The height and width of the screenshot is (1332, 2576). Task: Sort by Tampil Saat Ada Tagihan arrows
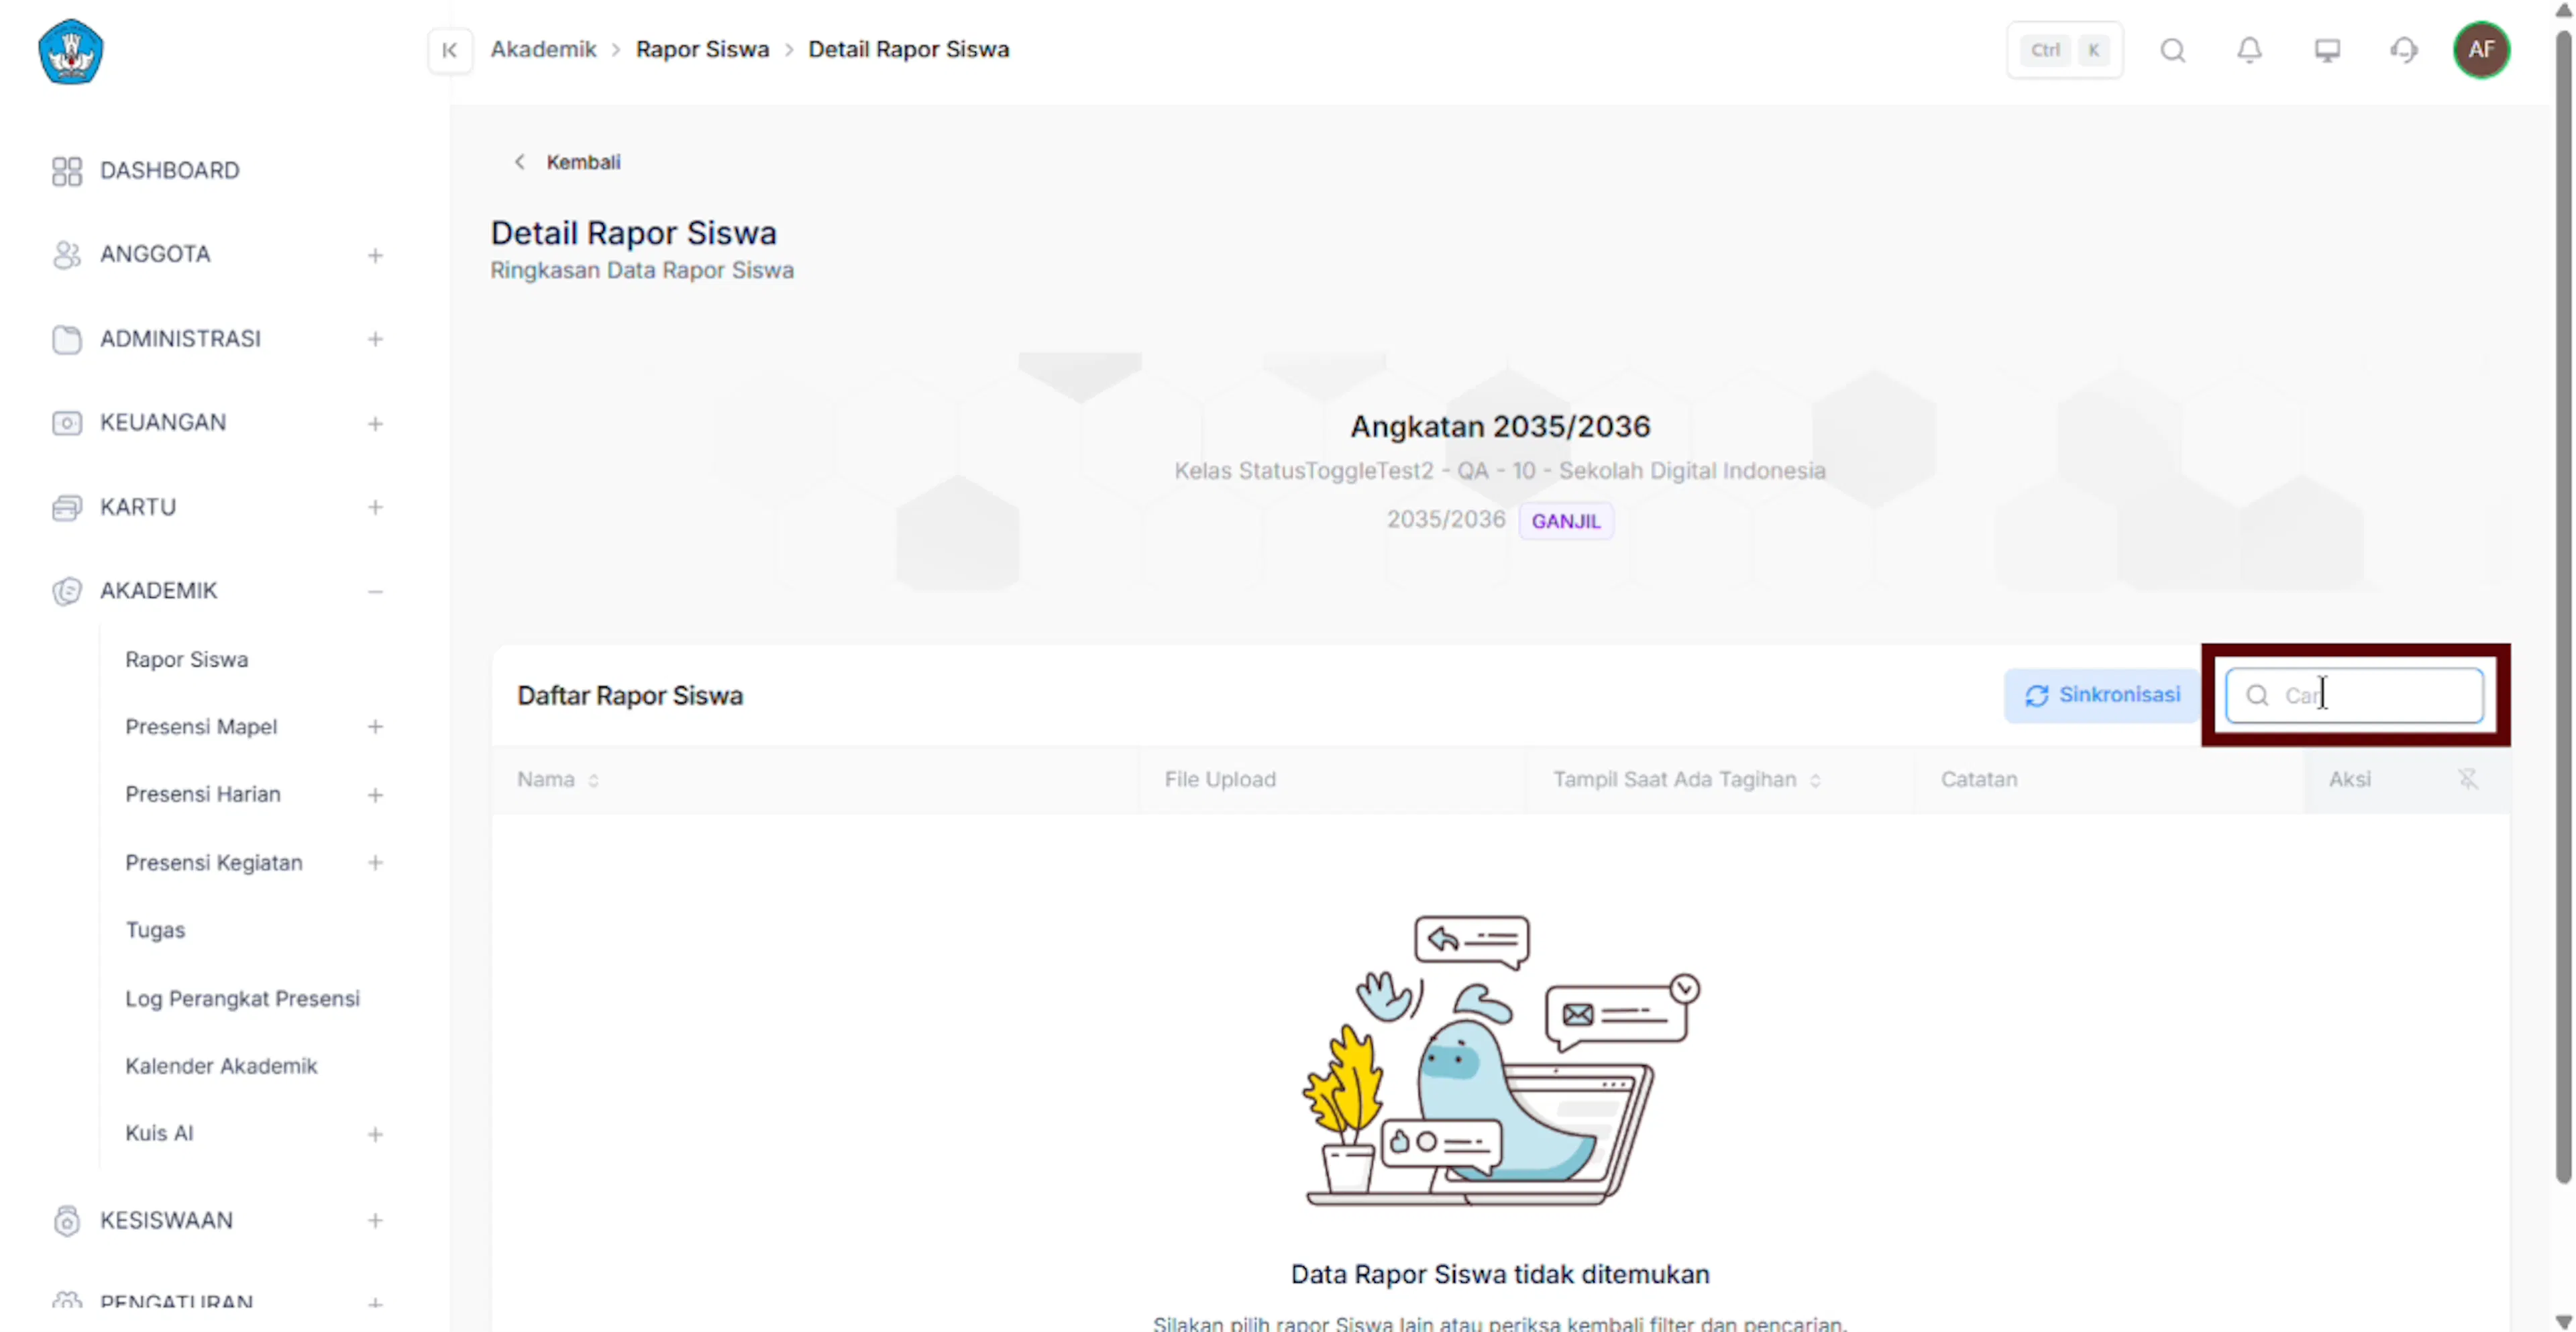(x=1815, y=780)
